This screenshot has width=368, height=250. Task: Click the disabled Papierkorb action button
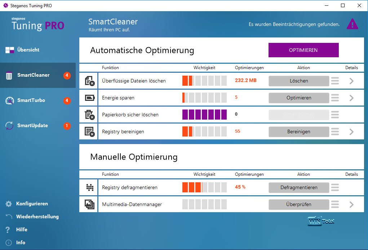299,115
